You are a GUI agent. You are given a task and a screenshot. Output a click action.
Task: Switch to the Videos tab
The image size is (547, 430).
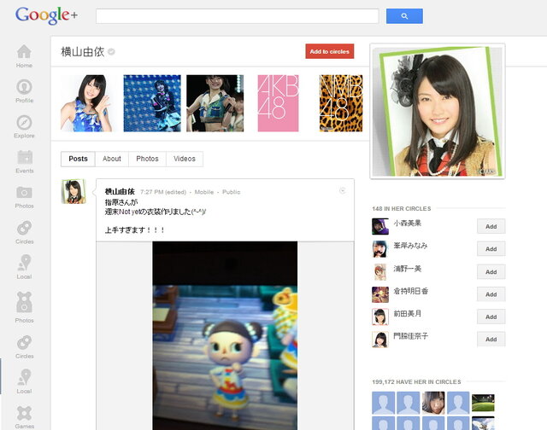[184, 159]
